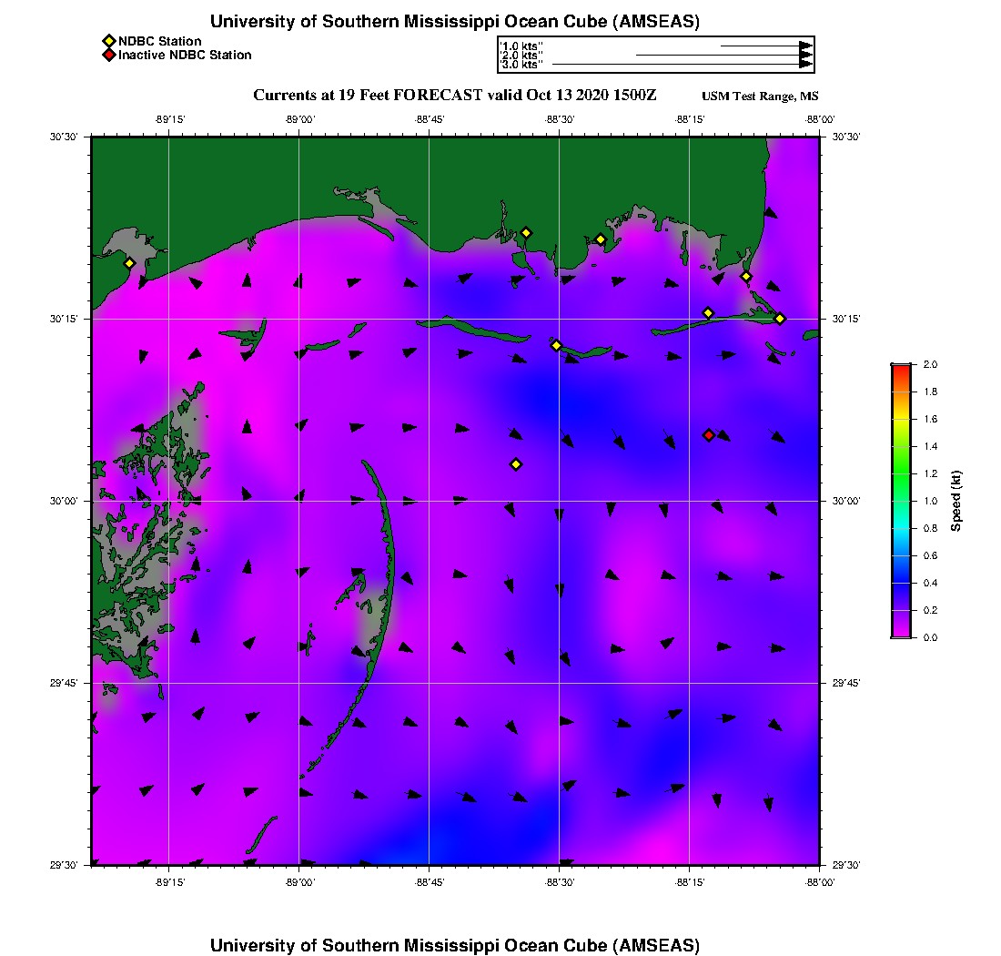Click the easternmost yellow station diamond on map
Viewport: 1001px width, 956px height.
tap(780, 319)
